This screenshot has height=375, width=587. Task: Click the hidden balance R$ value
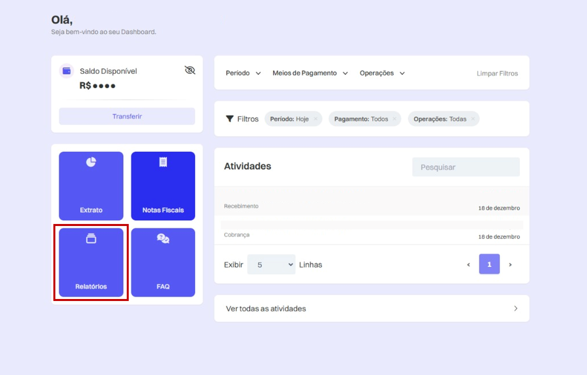[x=97, y=86]
